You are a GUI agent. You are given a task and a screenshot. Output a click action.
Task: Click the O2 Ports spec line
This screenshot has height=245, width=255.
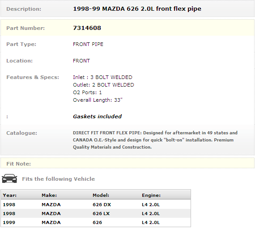[x=87, y=92]
